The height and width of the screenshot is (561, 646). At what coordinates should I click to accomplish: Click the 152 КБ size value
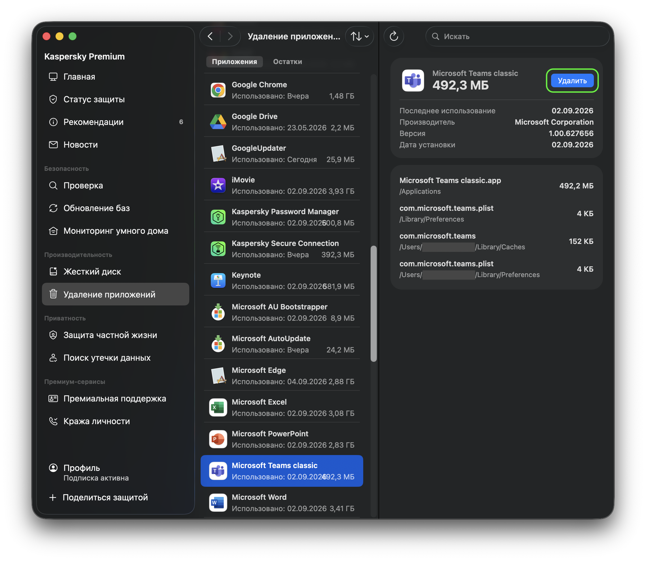(581, 241)
